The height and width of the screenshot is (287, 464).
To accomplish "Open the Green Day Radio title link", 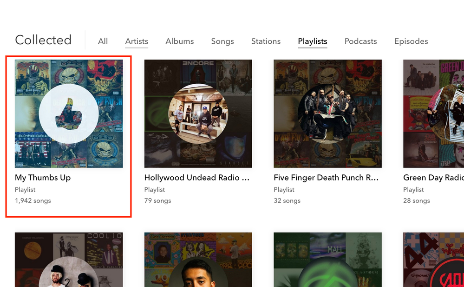I will [x=433, y=178].
